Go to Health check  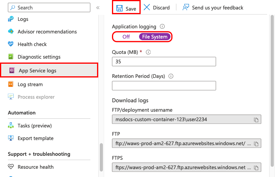pos(32,44)
